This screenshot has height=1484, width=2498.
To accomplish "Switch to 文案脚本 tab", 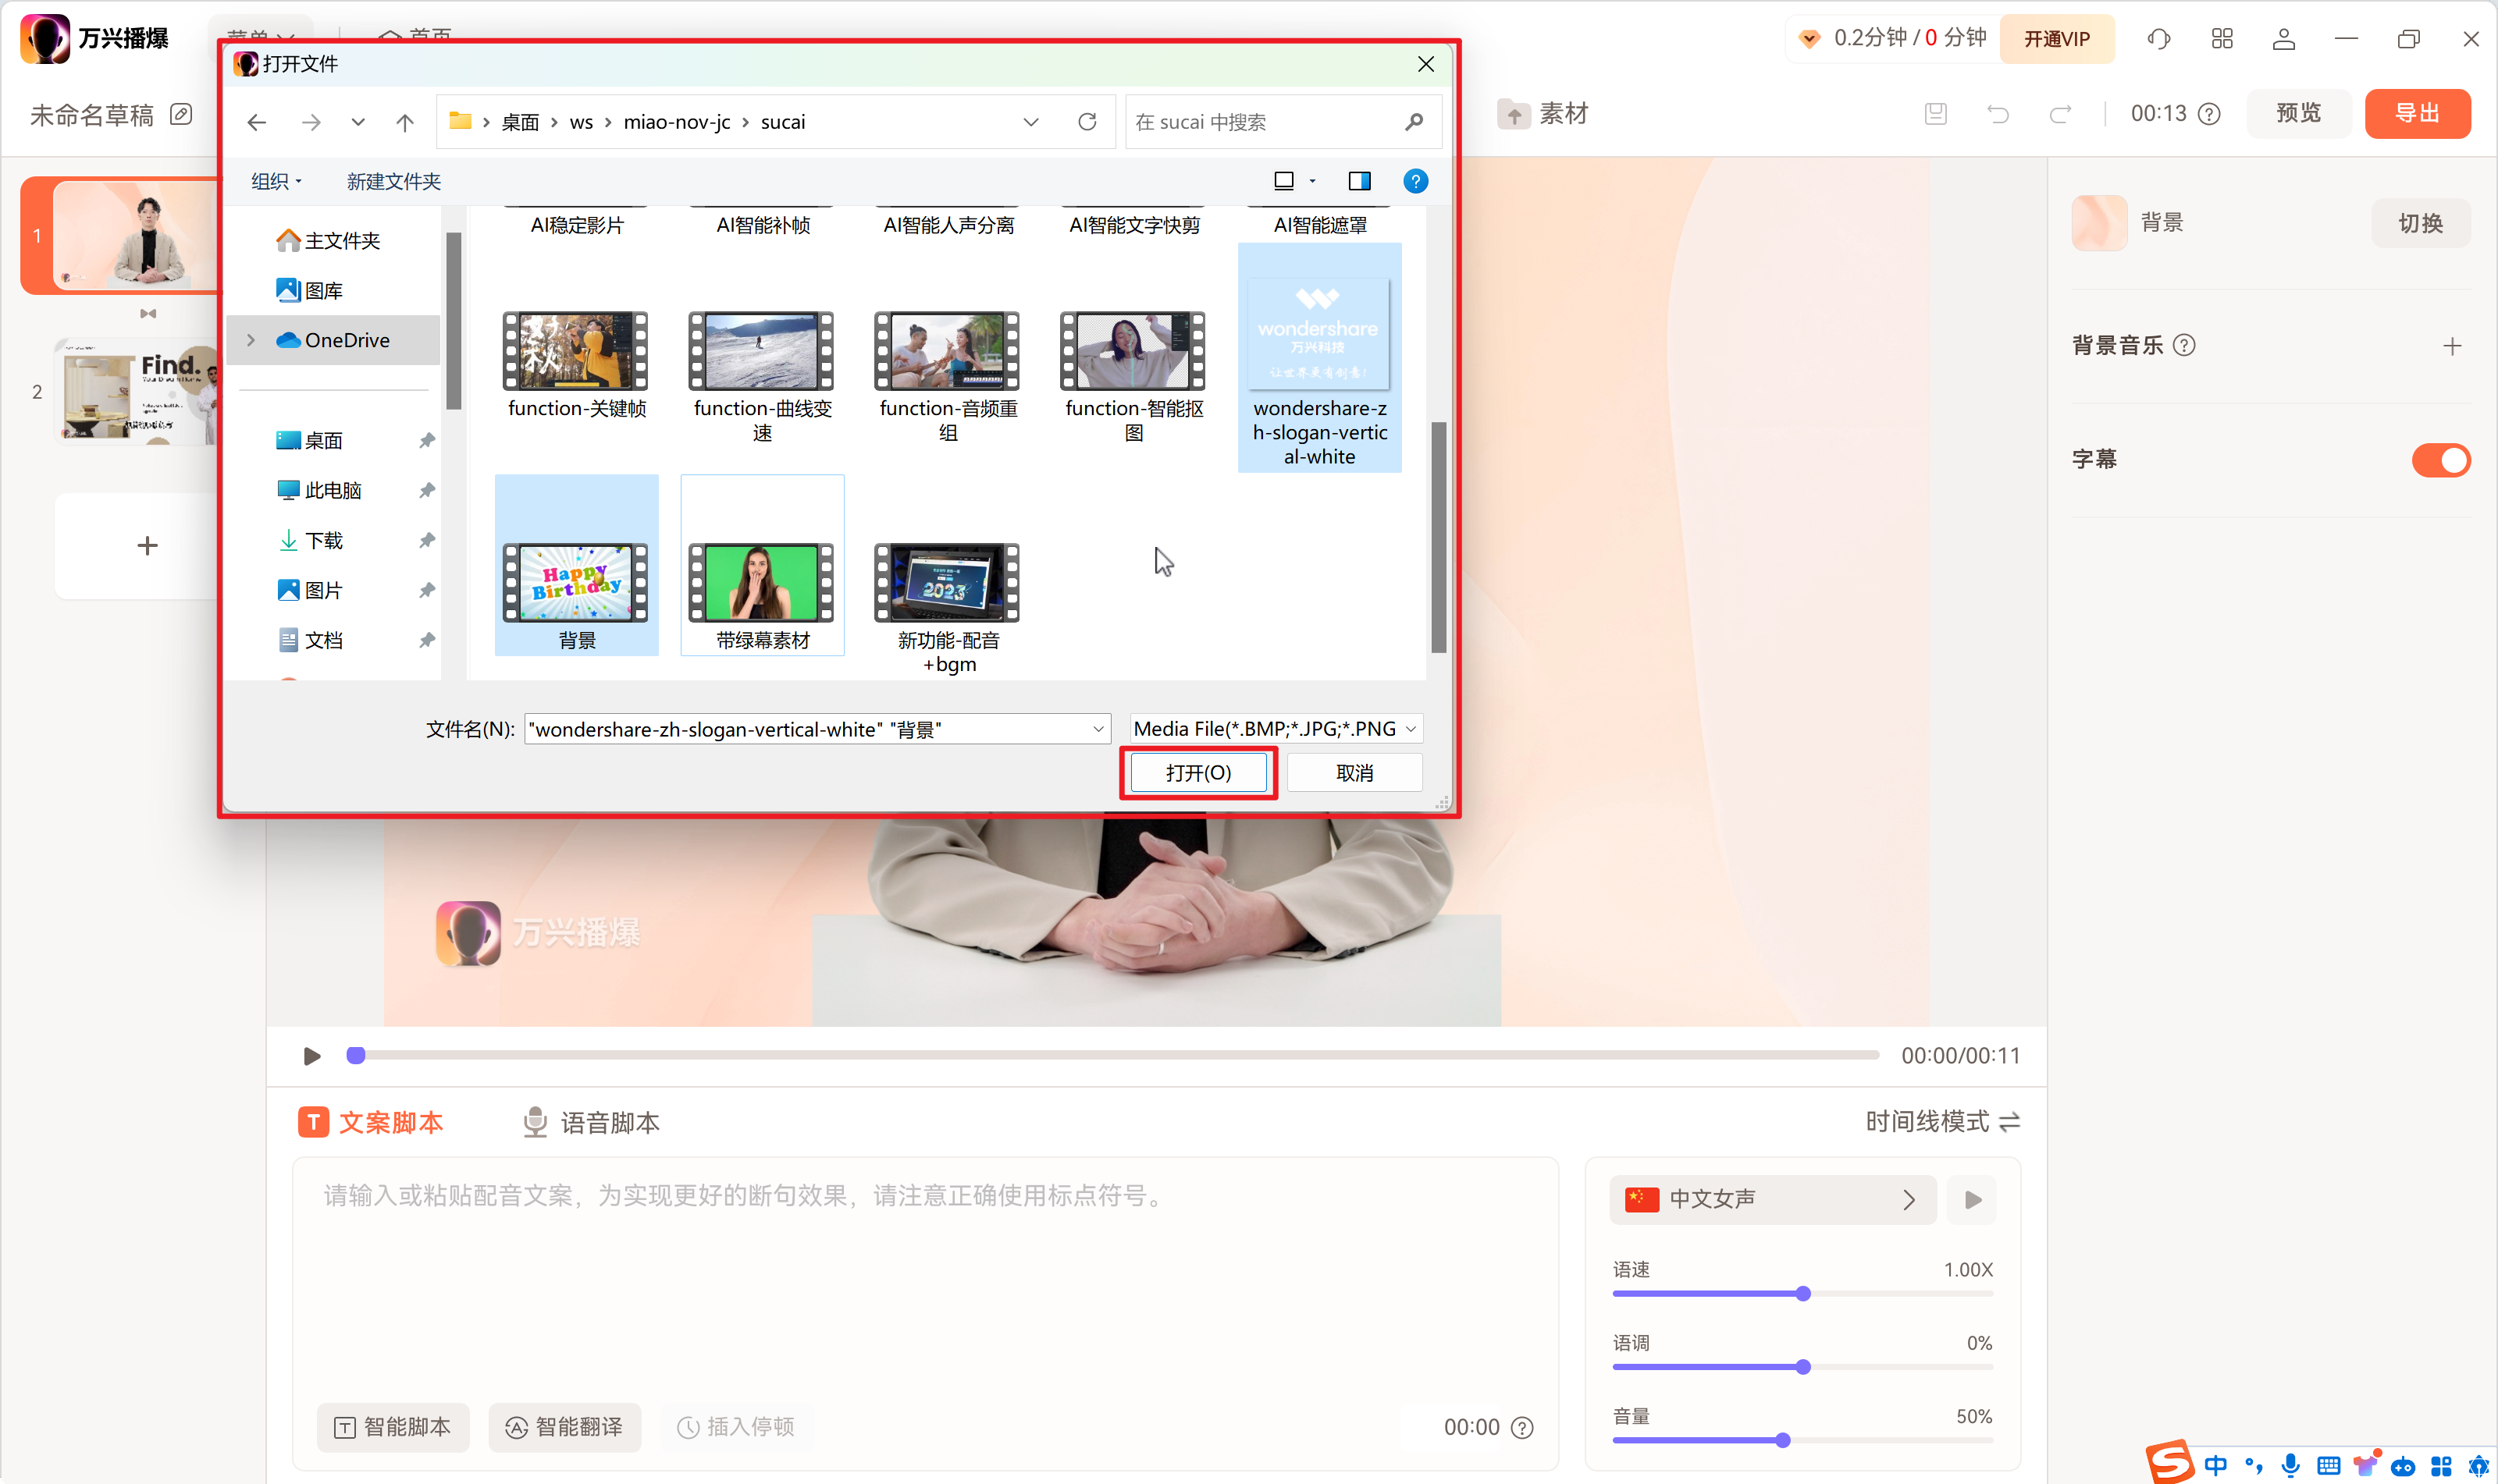I will pos(370,1123).
